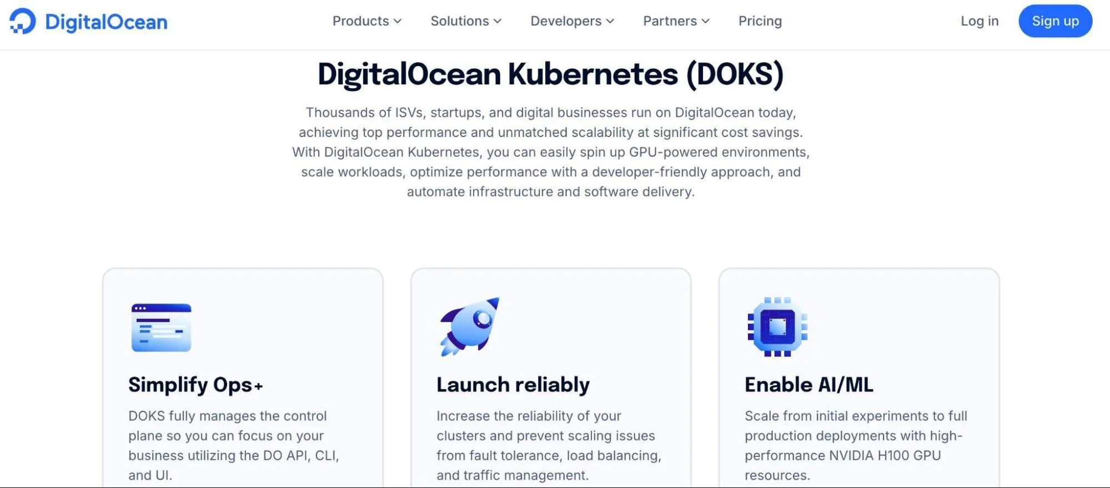Click the 'DOKS fully manages the control' description

click(x=234, y=445)
